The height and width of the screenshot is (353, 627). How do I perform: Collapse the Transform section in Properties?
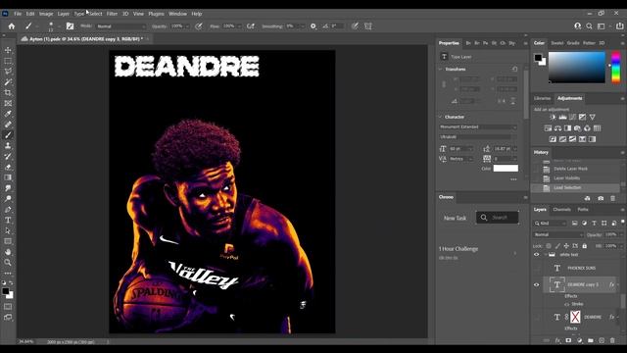coord(441,70)
